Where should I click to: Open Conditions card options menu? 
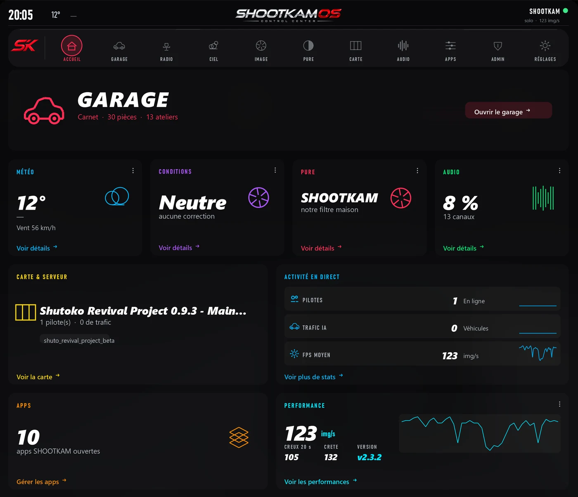pos(275,170)
